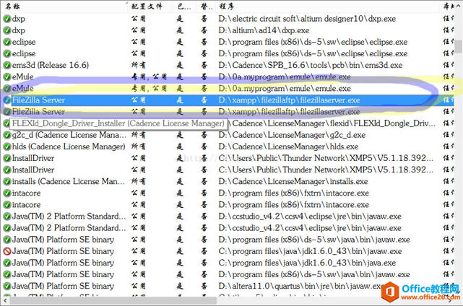The height and width of the screenshot is (306, 463).
Task: Click the g2c_d rule's green check icon
Action: click(7, 135)
